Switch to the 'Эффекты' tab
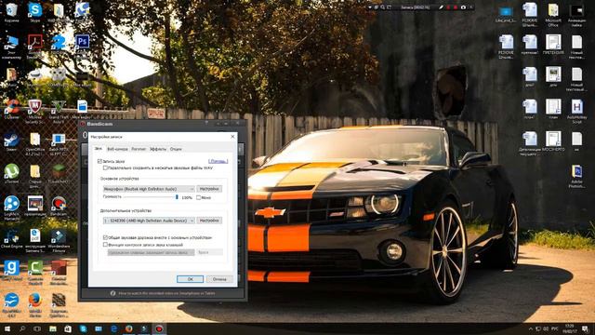The width and height of the screenshot is (595, 335). tap(158, 149)
